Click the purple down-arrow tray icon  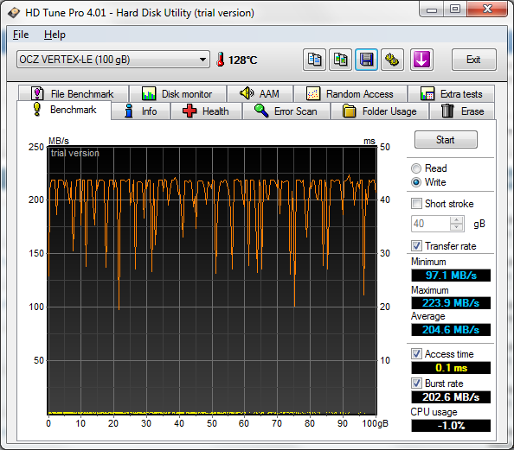(x=421, y=60)
